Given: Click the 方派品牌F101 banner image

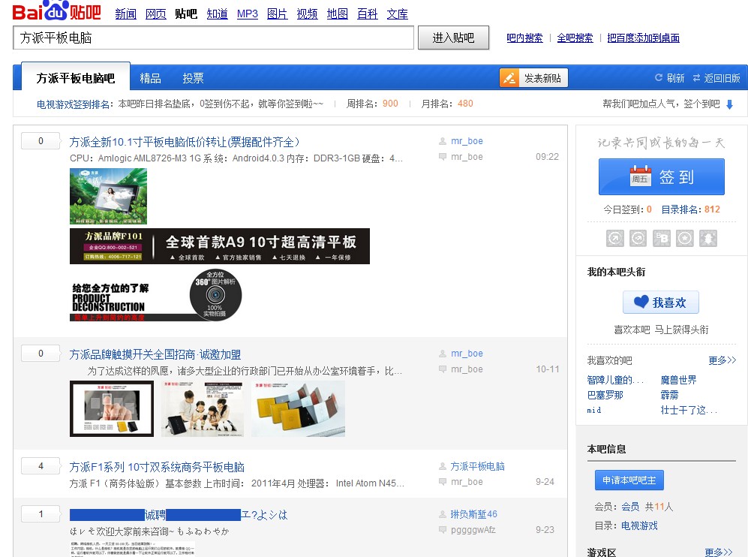Looking at the screenshot, I should click(219, 245).
